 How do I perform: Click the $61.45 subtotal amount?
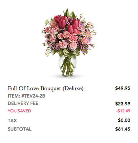[123, 129]
